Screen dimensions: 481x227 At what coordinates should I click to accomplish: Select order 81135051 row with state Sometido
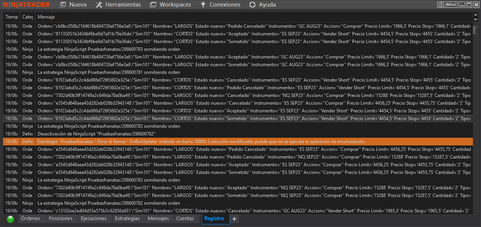[x=237, y=42]
